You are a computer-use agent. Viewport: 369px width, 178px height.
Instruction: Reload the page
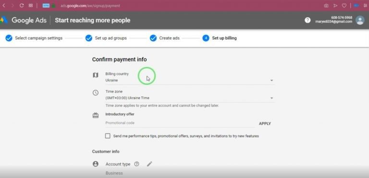pyautogui.click(x=22, y=6)
